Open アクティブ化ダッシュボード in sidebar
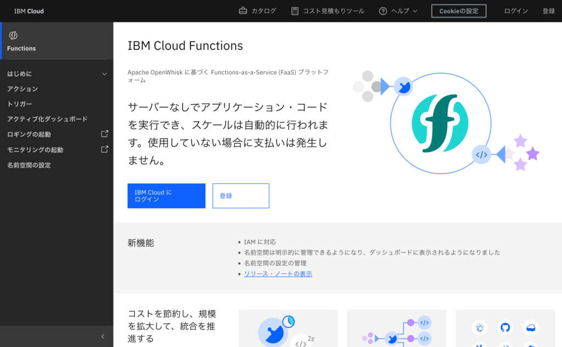The width and height of the screenshot is (562, 347). click(x=47, y=119)
